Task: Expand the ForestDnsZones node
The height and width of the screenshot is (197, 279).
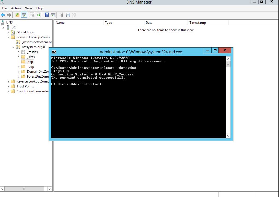Action: pos(19,77)
